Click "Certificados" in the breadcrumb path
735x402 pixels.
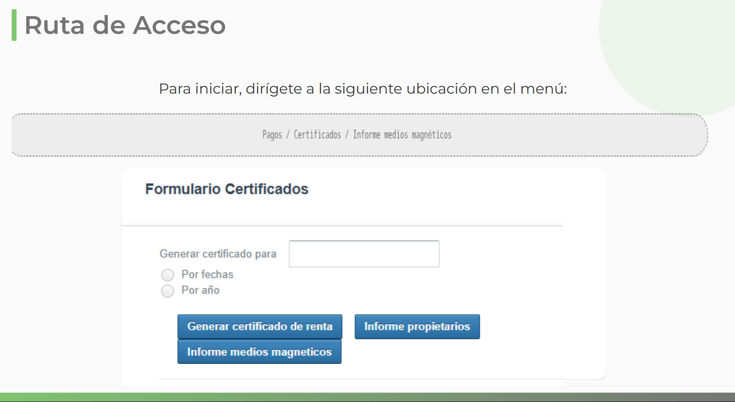click(317, 134)
